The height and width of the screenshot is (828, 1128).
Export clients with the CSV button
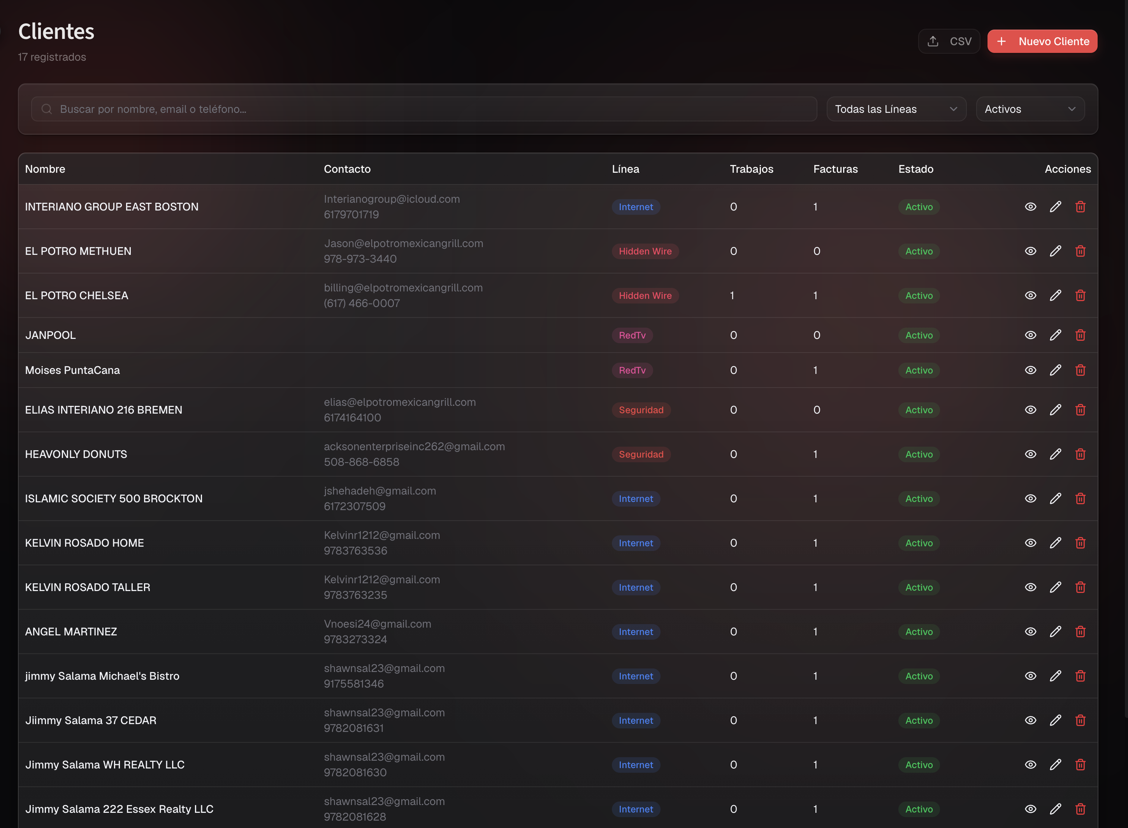(949, 41)
